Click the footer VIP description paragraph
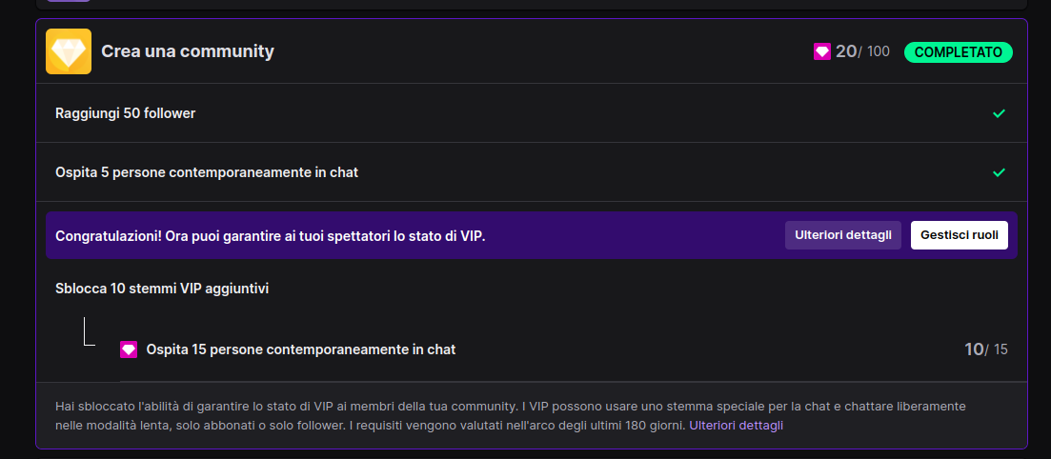 point(381,415)
